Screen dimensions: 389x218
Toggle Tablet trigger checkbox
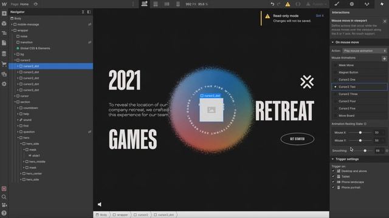tap(333, 176)
